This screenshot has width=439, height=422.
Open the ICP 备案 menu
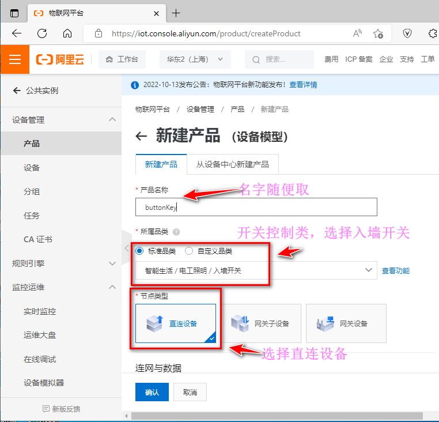(x=359, y=59)
